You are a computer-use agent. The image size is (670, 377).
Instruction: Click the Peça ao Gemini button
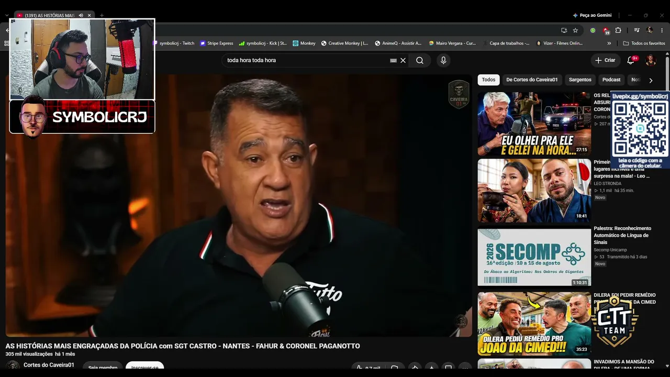click(x=592, y=16)
